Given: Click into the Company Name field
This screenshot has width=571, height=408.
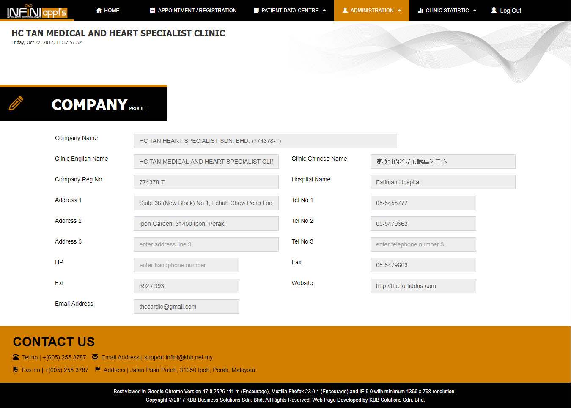Looking at the screenshot, I should pos(265,141).
